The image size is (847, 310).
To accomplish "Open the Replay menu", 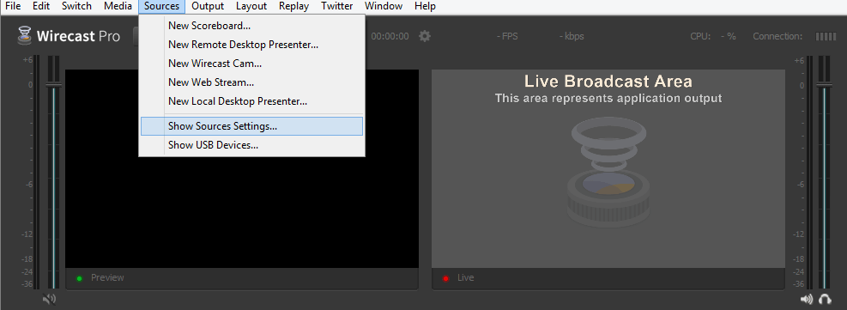I will 293,7.
